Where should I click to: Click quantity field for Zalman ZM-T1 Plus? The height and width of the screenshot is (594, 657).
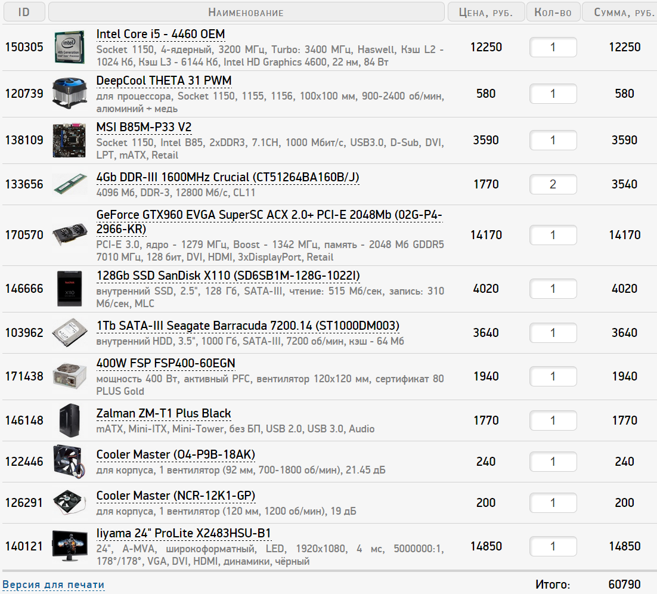[x=553, y=420]
